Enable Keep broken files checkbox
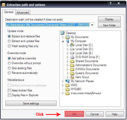Viewport: 127px width, 120px height. [x=9, y=90]
